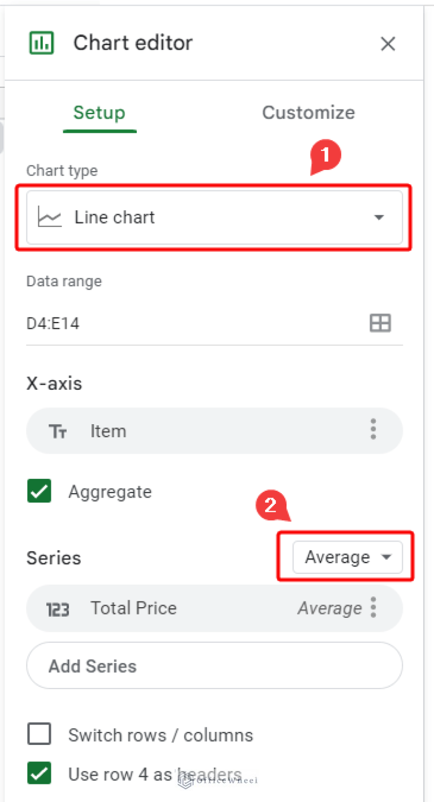Open the Customize tab
434x802 pixels.
tap(308, 112)
